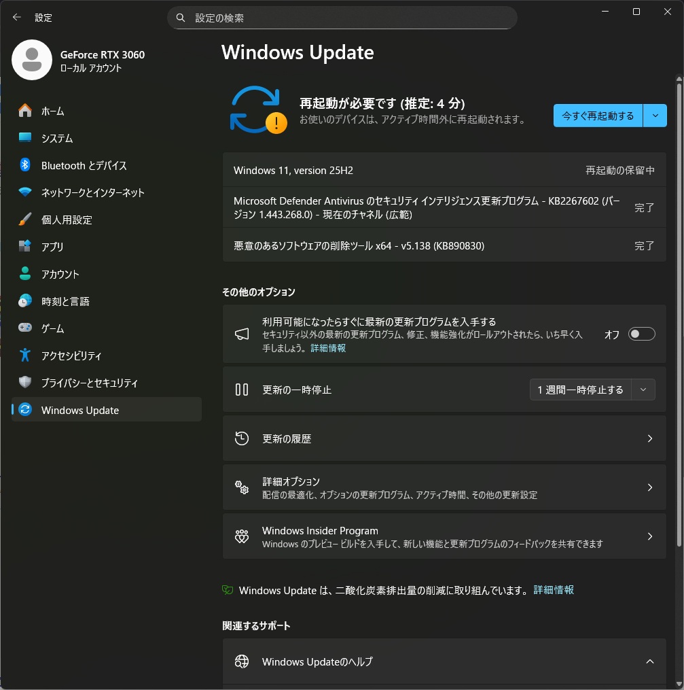Click the user profile avatar
Viewport: 684px width, 690px height.
tap(32, 60)
